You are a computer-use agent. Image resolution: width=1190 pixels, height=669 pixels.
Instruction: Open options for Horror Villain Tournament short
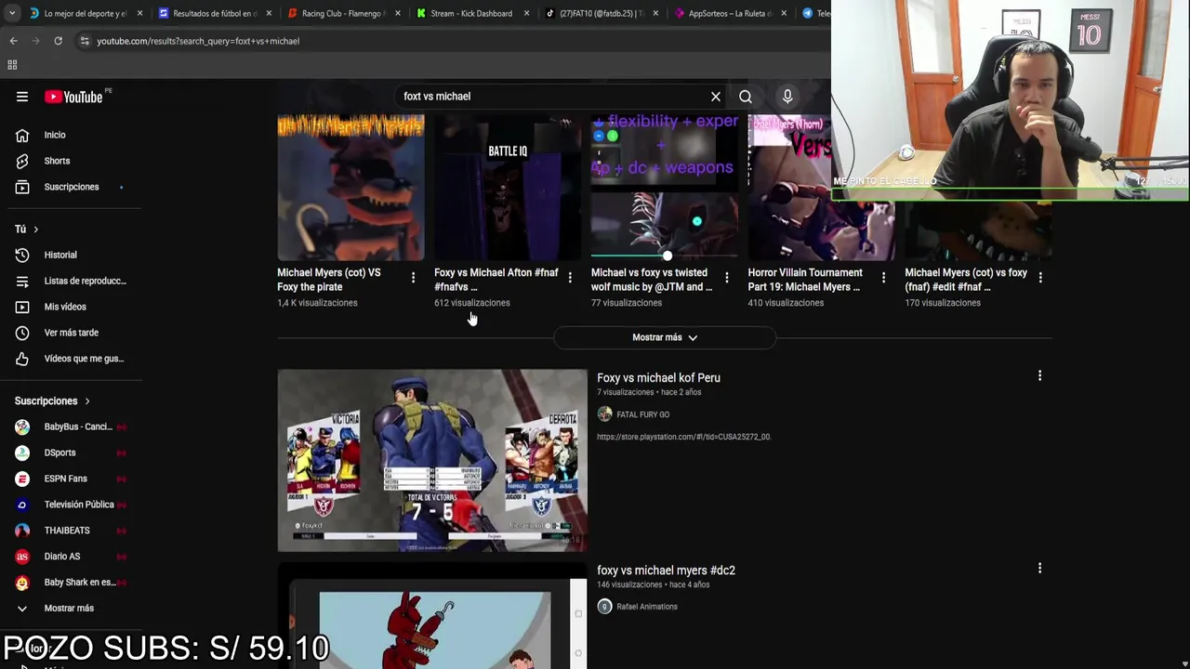coord(883,277)
